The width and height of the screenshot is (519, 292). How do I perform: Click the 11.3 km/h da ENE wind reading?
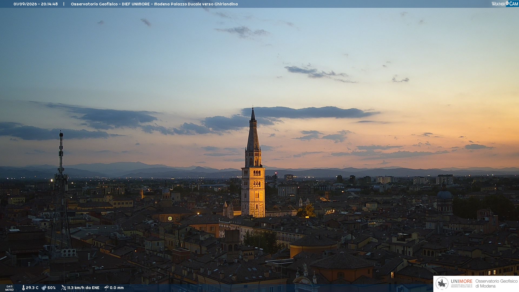coord(83,288)
